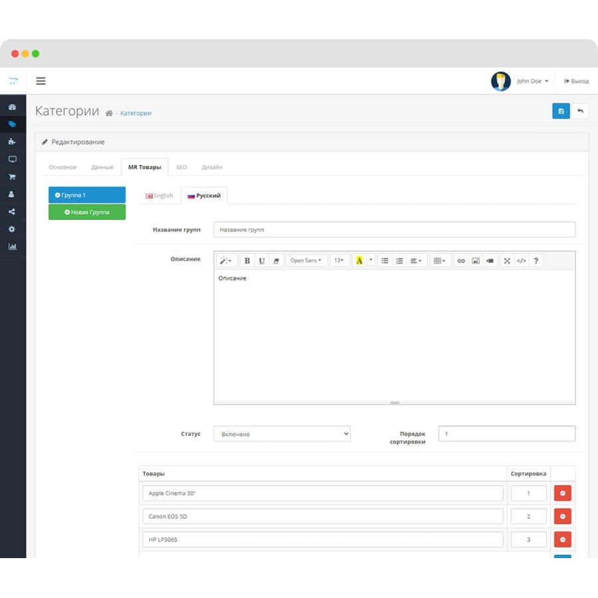Viewport: 598px width, 598px height.
Task: Open editor help question mark
Action: 536,261
